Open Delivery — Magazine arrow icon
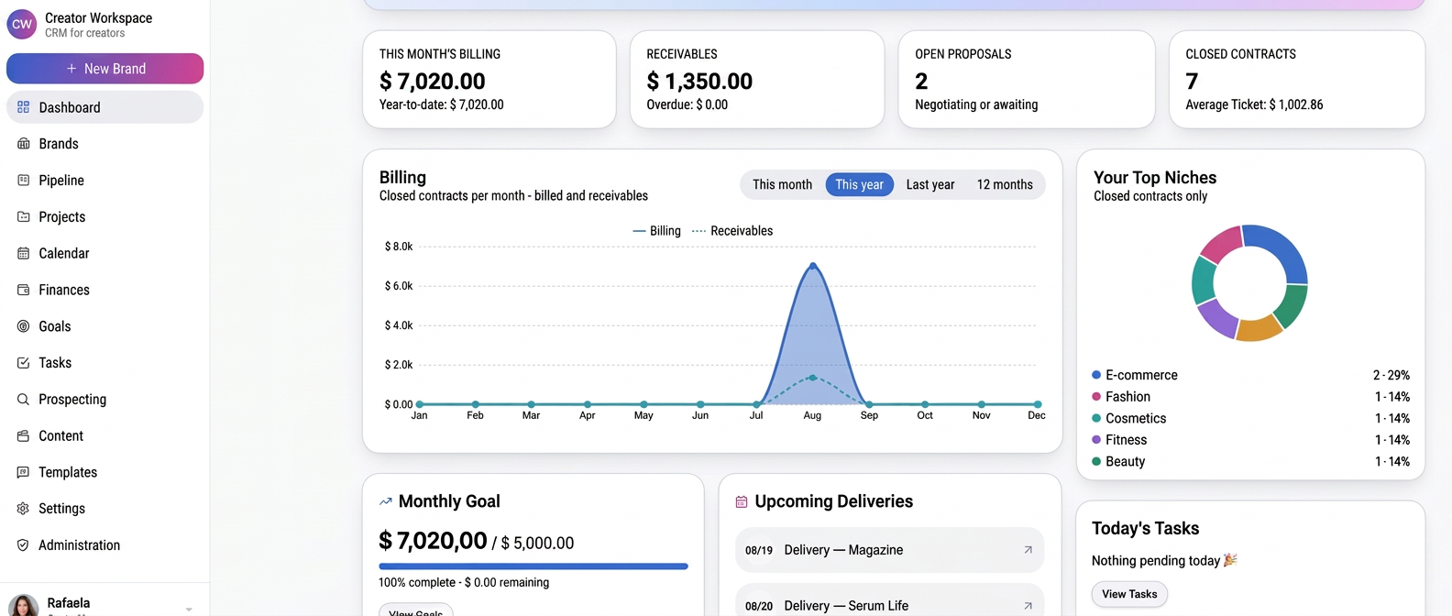 (1028, 550)
